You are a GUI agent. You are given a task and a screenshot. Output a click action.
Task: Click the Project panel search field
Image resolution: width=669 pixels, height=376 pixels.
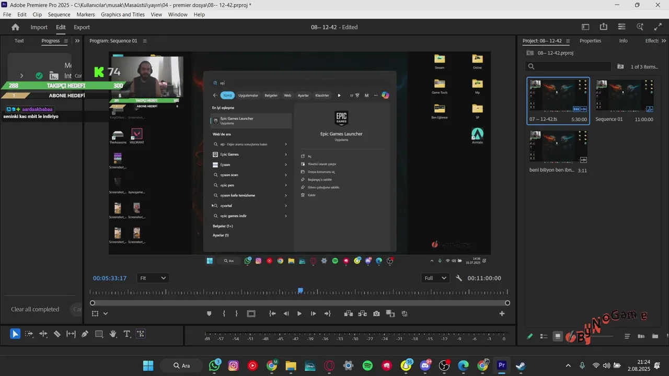(569, 66)
